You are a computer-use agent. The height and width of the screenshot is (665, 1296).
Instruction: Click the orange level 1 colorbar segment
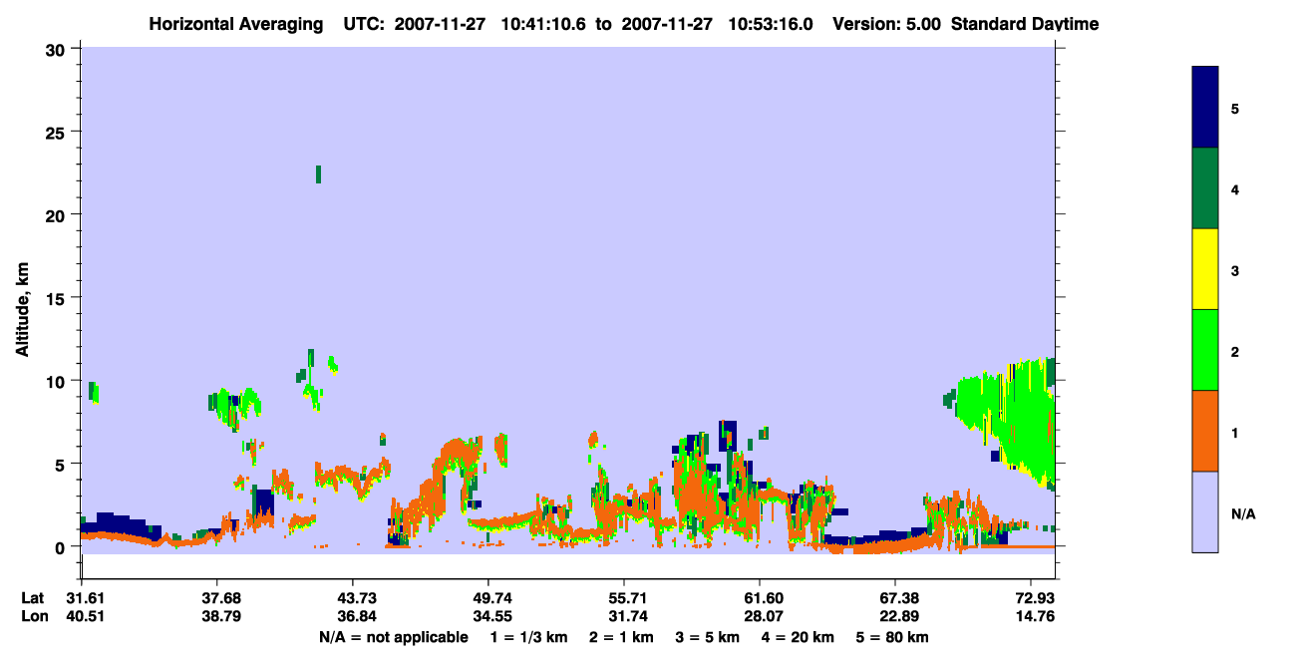click(x=1205, y=431)
